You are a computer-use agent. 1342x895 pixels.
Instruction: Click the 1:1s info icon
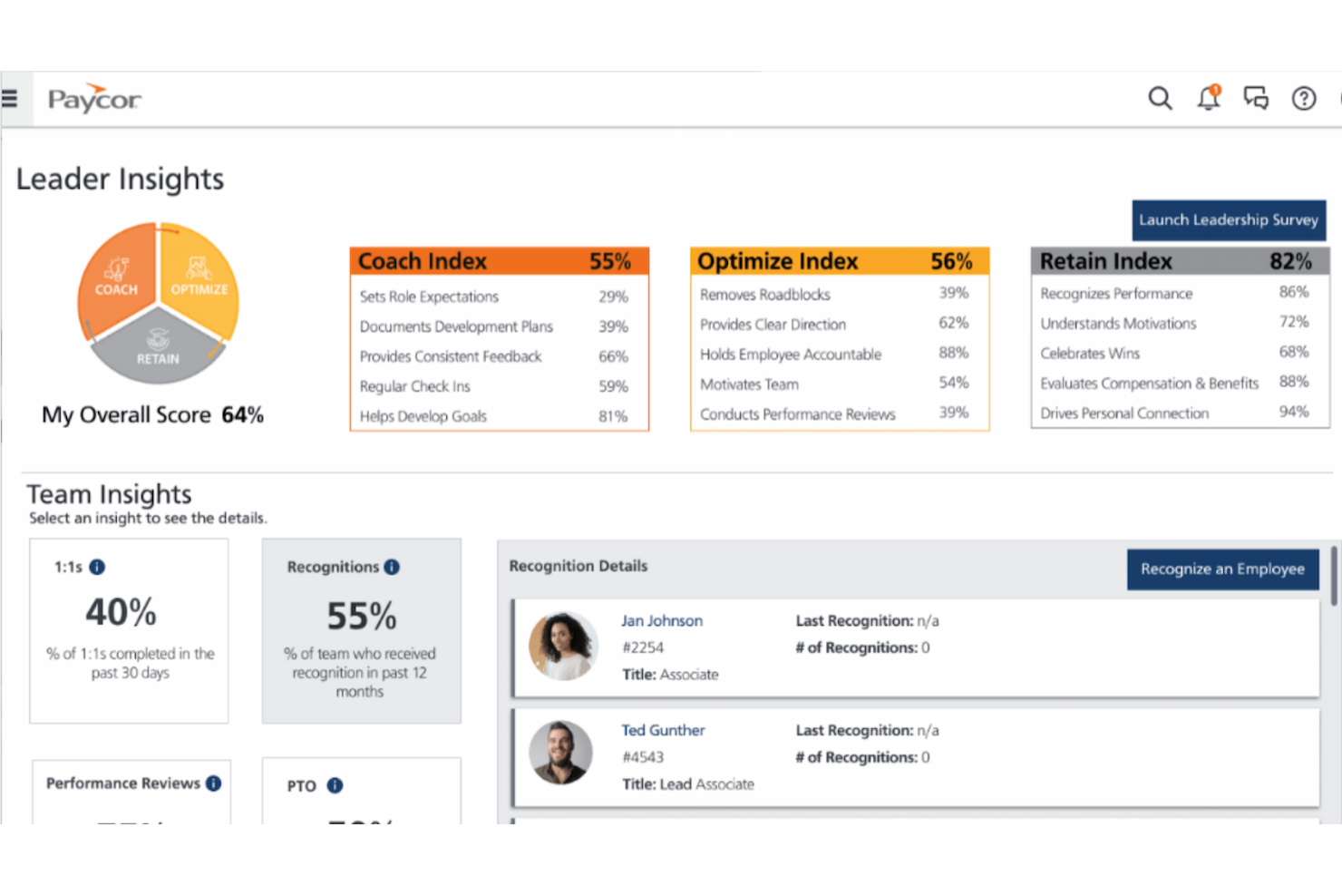coord(97,566)
